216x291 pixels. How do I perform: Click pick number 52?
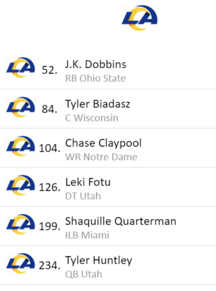[x=49, y=70]
